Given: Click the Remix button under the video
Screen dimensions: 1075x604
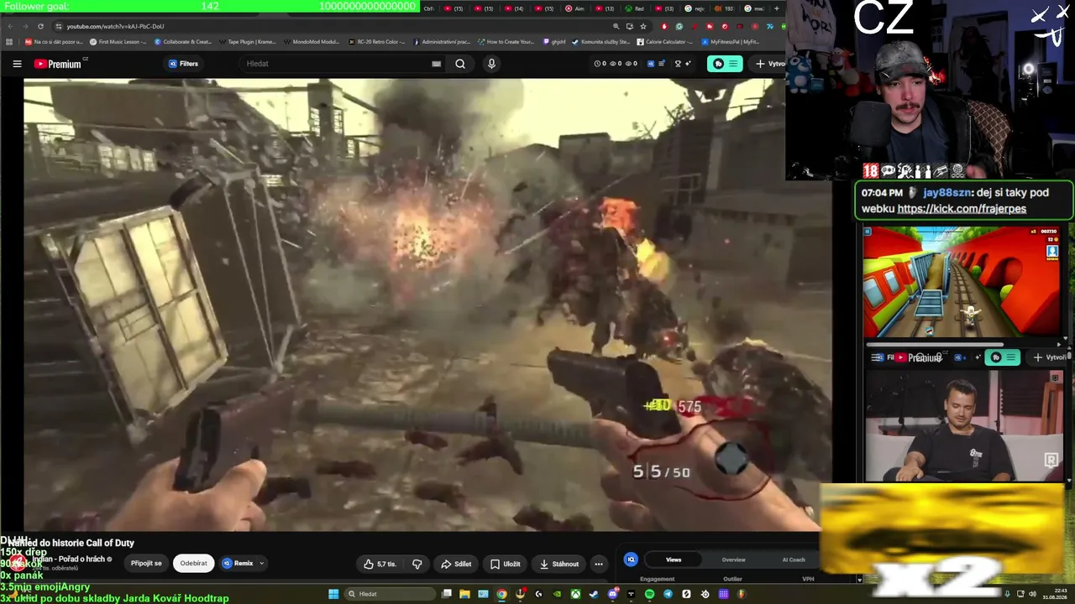Looking at the screenshot, I should (x=238, y=564).
